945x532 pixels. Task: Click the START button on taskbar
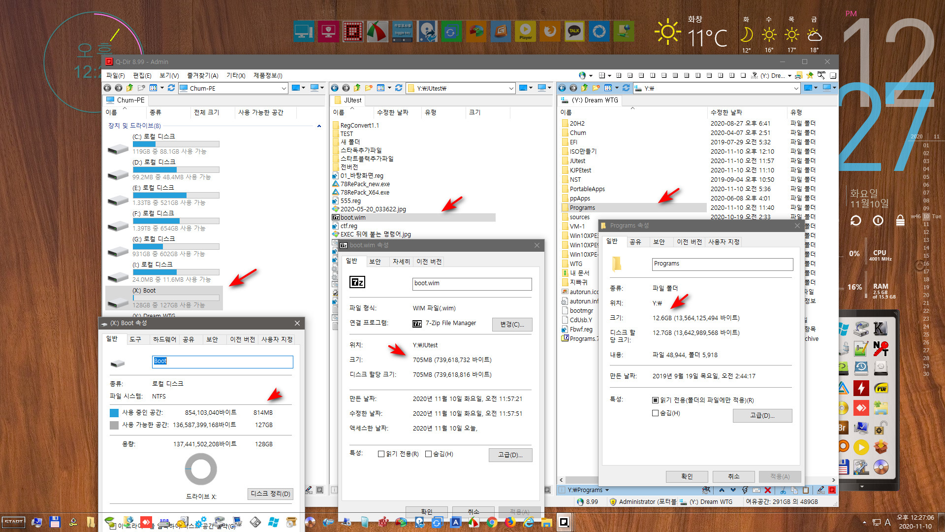click(x=13, y=522)
